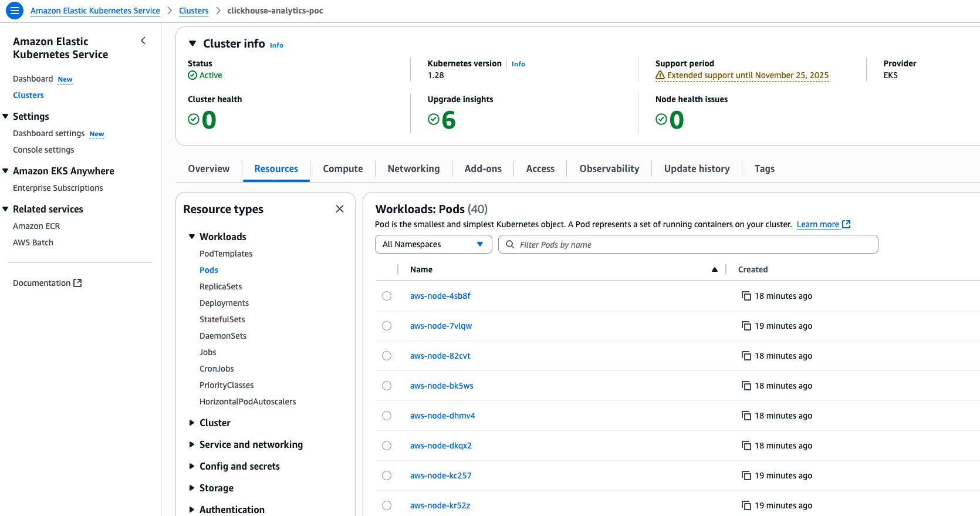This screenshot has width=980, height=516.
Task: Switch to the Add-ons tab
Action: 483,168
